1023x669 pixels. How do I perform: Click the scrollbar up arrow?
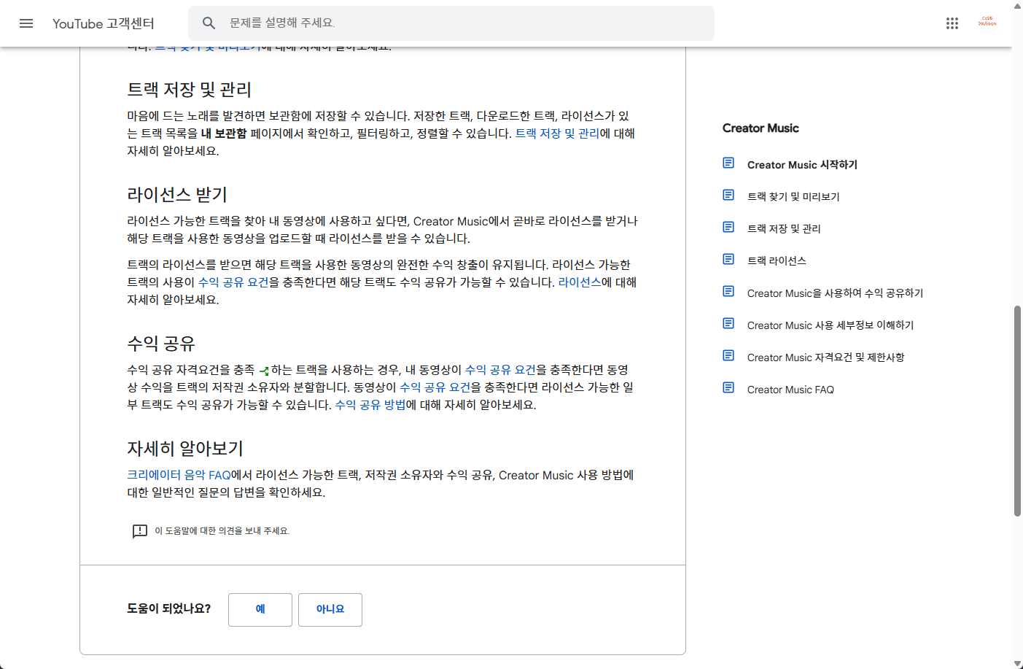point(1017,5)
